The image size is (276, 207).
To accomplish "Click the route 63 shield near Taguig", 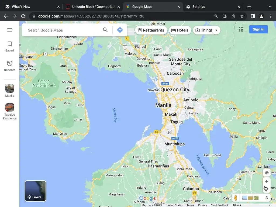I will [x=169, y=132].
